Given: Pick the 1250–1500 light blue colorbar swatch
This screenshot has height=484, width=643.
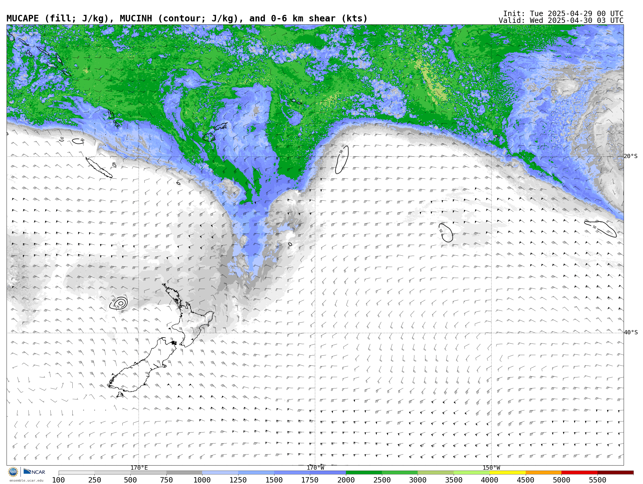Looking at the screenshot, I should click(256, 473).
